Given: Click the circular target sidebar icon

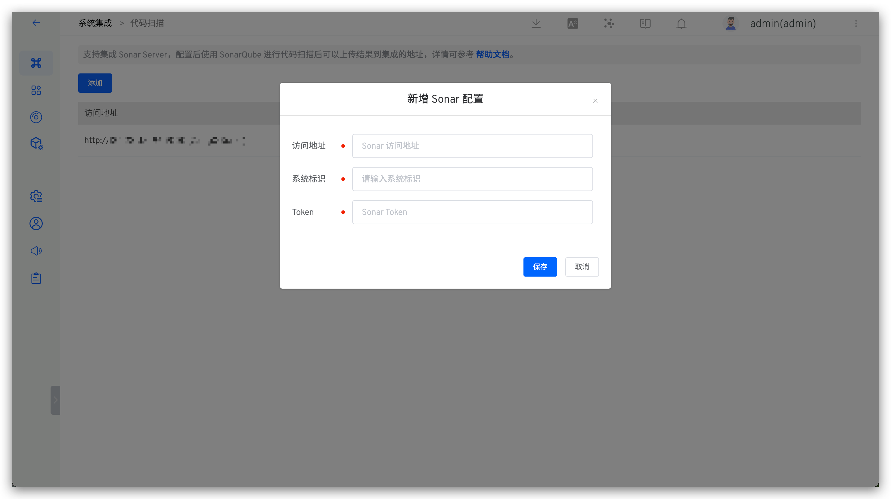Looking at the screenshot, I should 36,117.
